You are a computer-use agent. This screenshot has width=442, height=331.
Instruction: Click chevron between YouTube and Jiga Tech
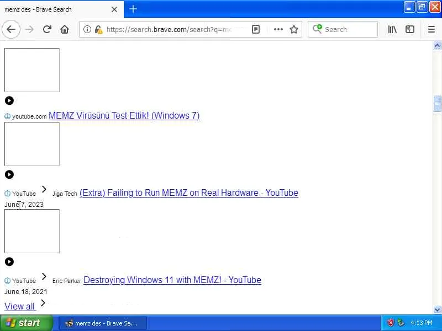pyautogui.click(x=44, y=189)
